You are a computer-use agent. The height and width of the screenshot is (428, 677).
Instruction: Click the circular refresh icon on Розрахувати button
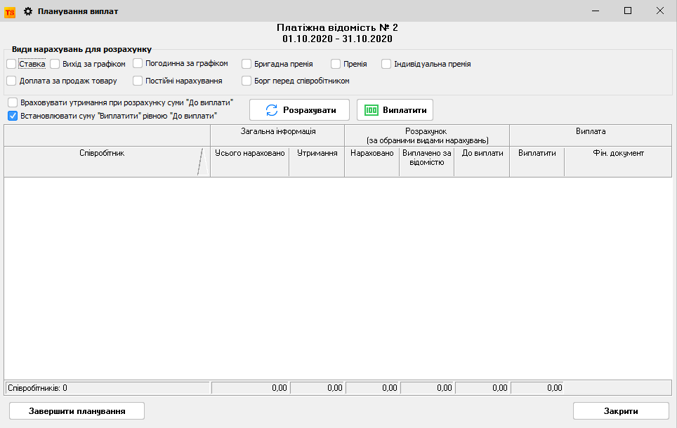pos(272,109)
